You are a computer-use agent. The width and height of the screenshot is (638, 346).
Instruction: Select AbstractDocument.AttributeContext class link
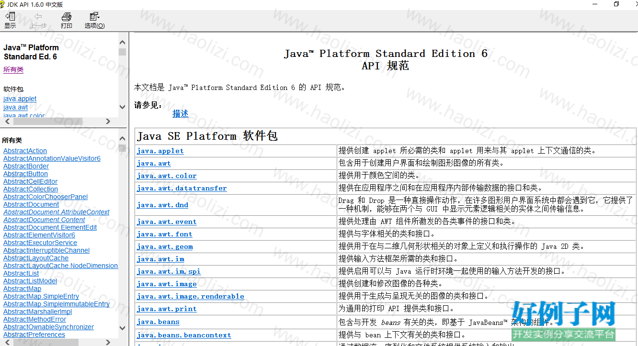click(57, 212)
